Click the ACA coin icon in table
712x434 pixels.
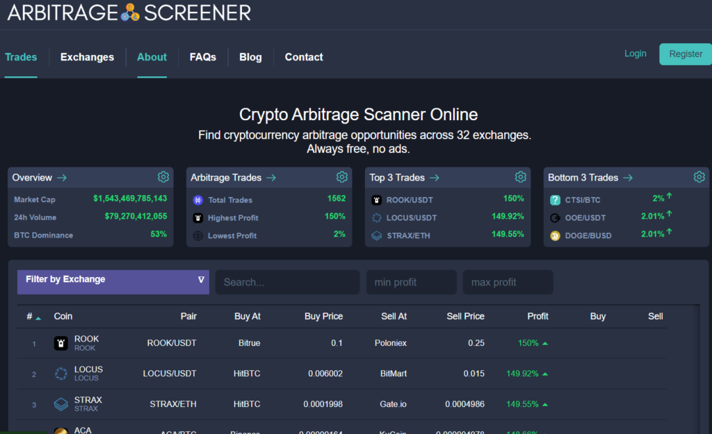61,431
